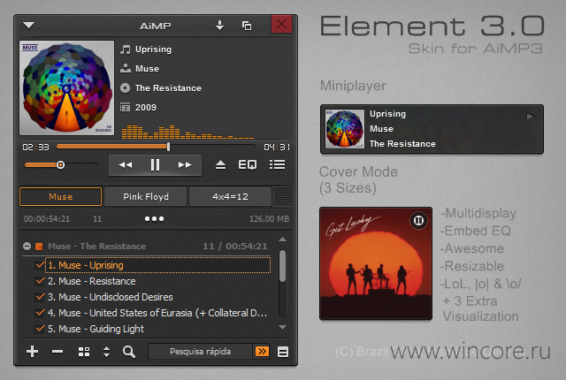
Task: Click playlist scrollbar down arrow
Action: pos(283,327)
